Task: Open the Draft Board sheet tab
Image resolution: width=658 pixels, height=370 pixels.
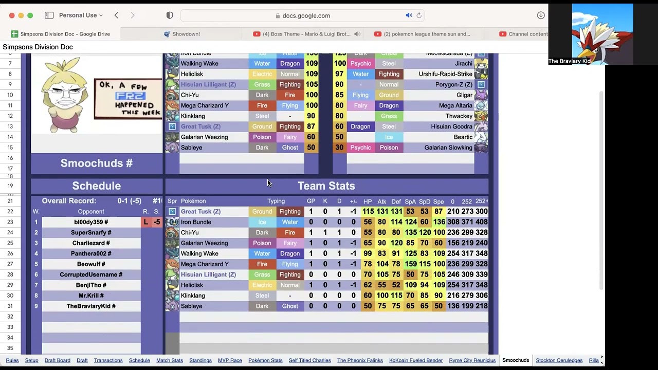Action: pos(58,360)
